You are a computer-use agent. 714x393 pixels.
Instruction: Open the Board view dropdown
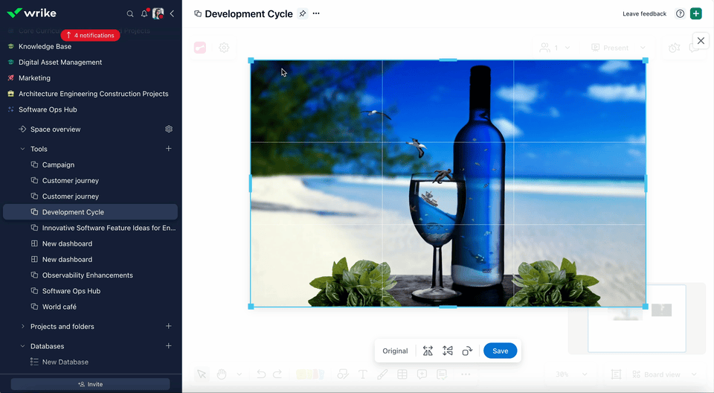coord(665,374)
